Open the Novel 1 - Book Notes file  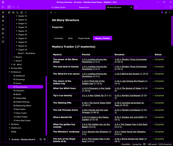27,53
